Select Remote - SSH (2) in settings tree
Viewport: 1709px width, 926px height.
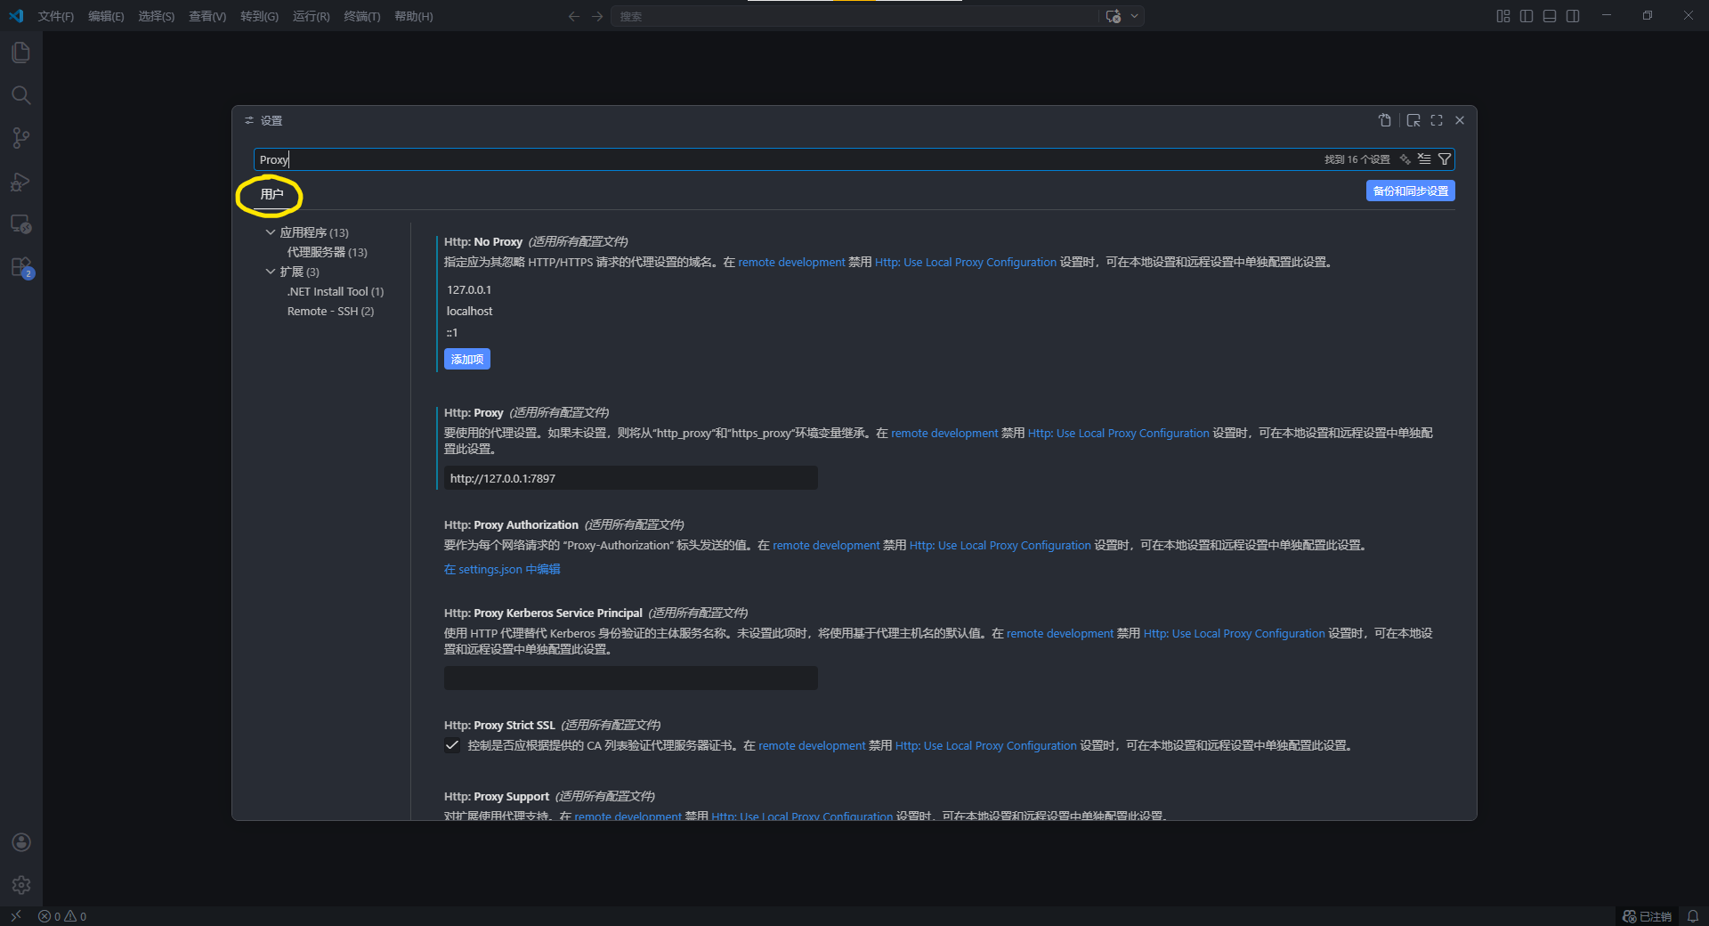[x=330, y=311]
